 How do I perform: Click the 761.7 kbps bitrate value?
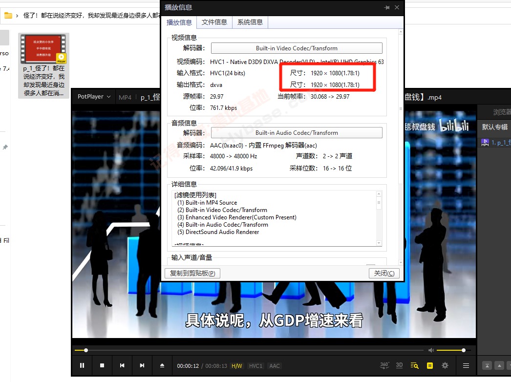pos(224,108)
